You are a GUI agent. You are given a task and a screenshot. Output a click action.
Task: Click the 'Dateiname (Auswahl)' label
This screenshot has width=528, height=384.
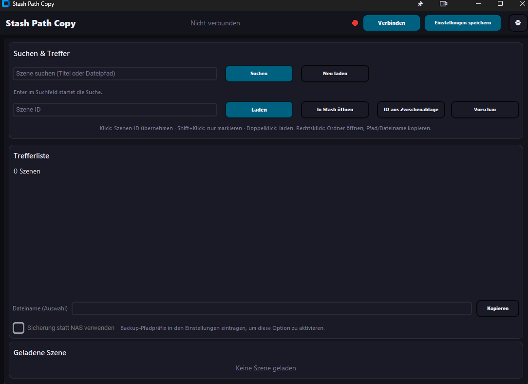[x=40, y=308]
